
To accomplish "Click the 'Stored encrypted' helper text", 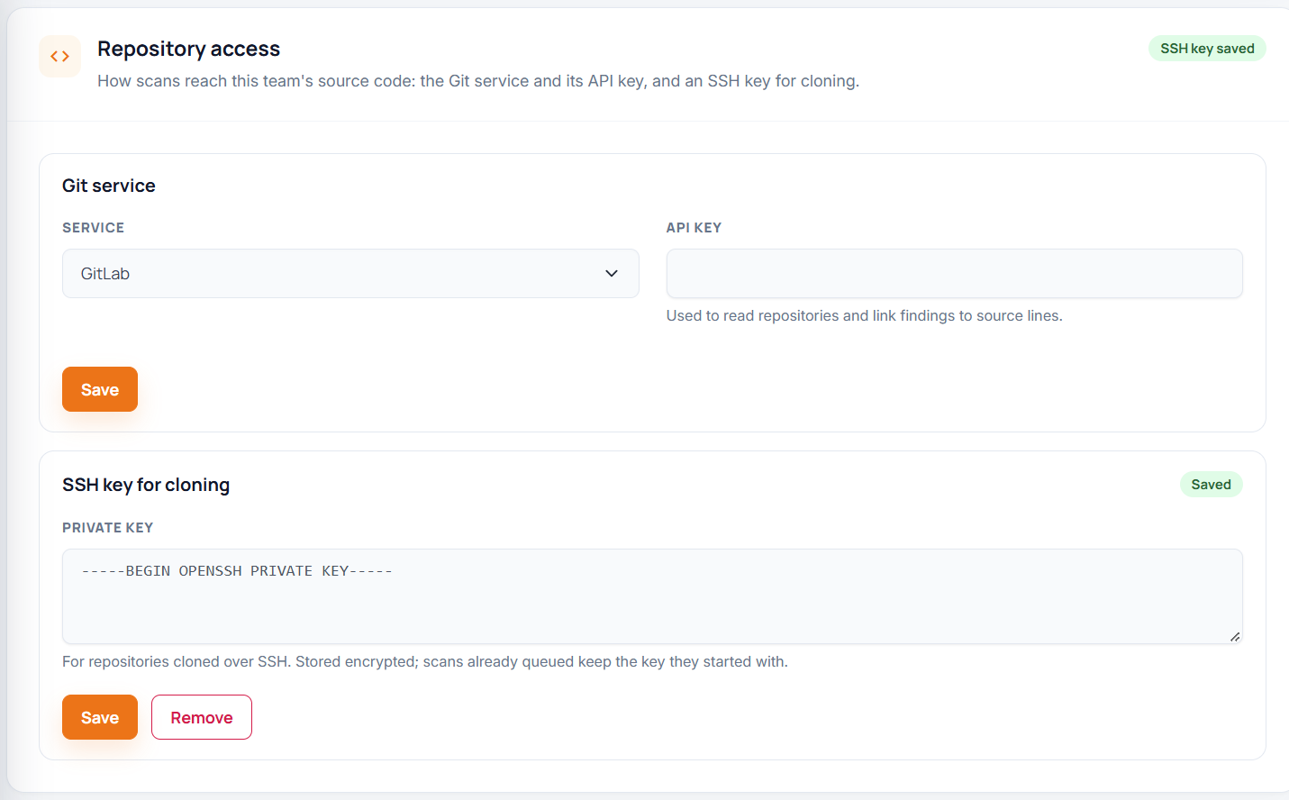I will [x=425, y=661].
